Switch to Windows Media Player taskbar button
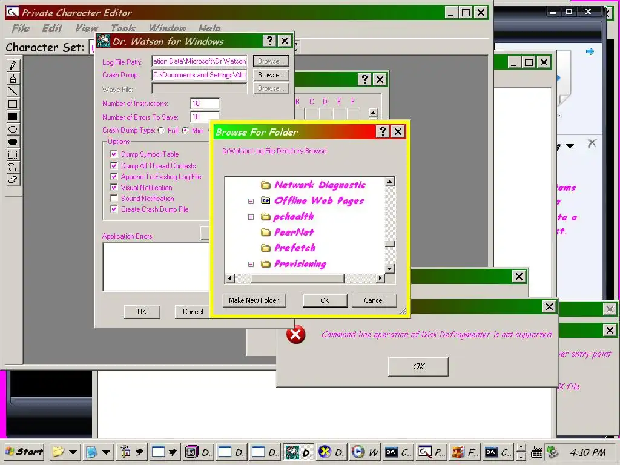This screenshot has height=465, width=620. (x=365, y=452)
